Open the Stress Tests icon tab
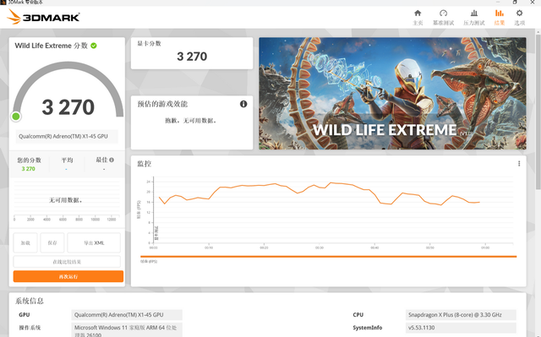Screen dimensions: 541x337 (x=474, y=14)
